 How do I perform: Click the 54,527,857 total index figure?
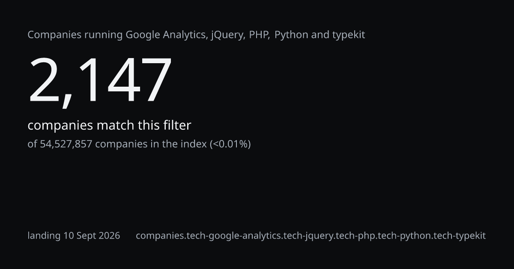point(66,144)
